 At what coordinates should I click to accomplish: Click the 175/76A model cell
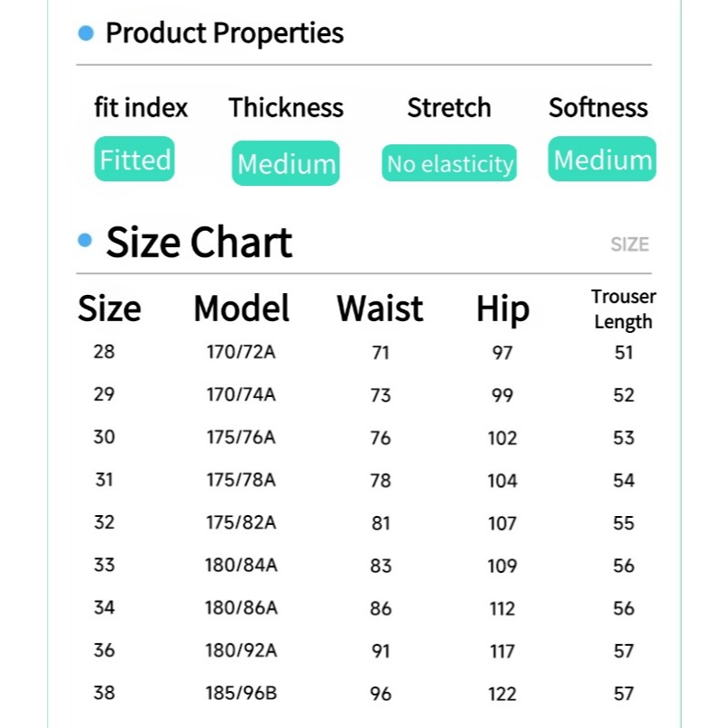pyautogui.click(x=241, y=438)
